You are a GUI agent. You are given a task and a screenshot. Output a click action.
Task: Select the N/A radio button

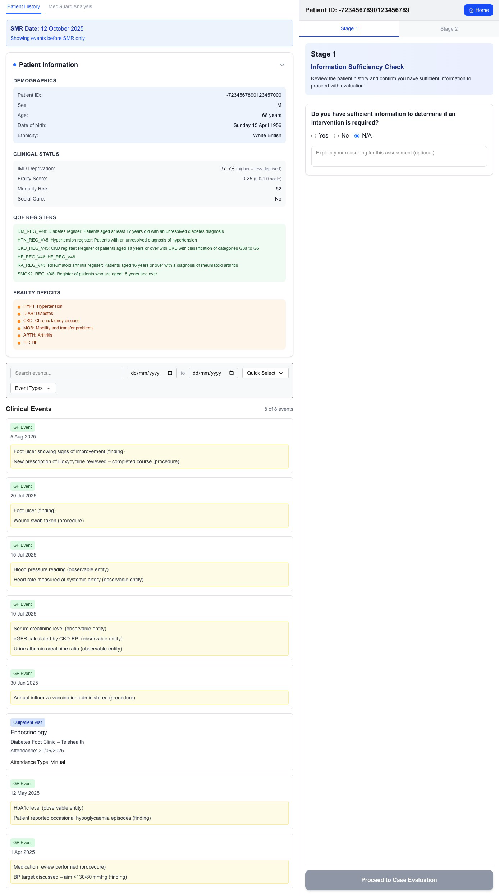[x=357, y=136]
